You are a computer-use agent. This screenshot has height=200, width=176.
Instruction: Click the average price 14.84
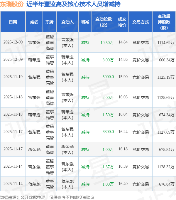click(123, 42)
